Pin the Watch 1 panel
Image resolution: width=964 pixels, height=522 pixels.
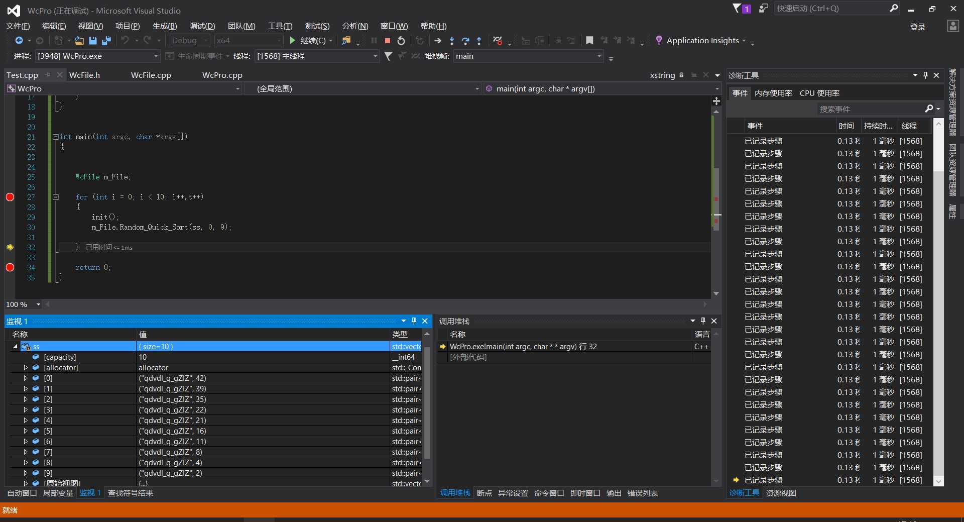point(414,321)
